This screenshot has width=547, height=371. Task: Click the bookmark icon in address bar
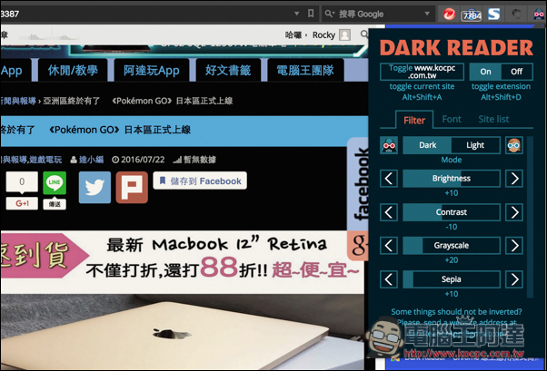coord(311,14)
